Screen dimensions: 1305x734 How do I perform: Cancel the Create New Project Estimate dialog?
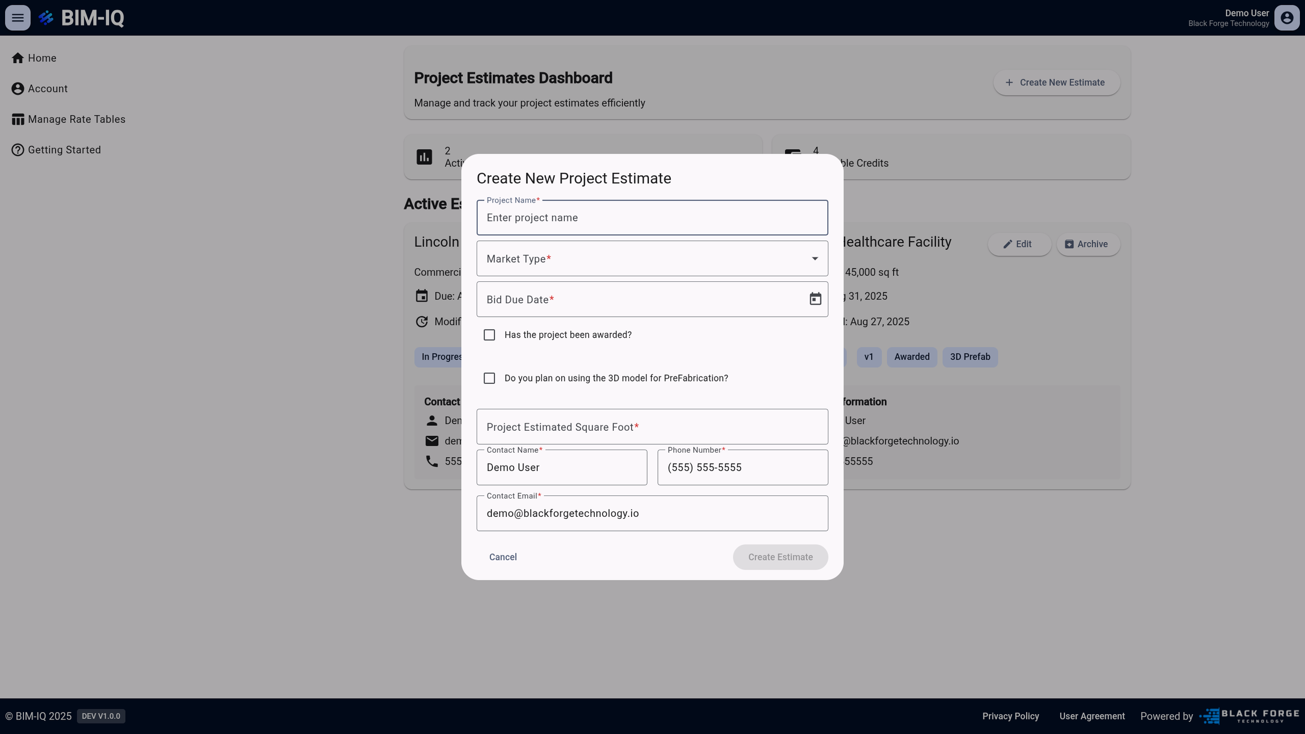[503, 557]
